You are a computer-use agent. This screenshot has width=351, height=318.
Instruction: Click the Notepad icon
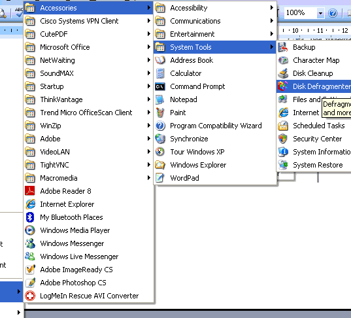tap(160, 99)
